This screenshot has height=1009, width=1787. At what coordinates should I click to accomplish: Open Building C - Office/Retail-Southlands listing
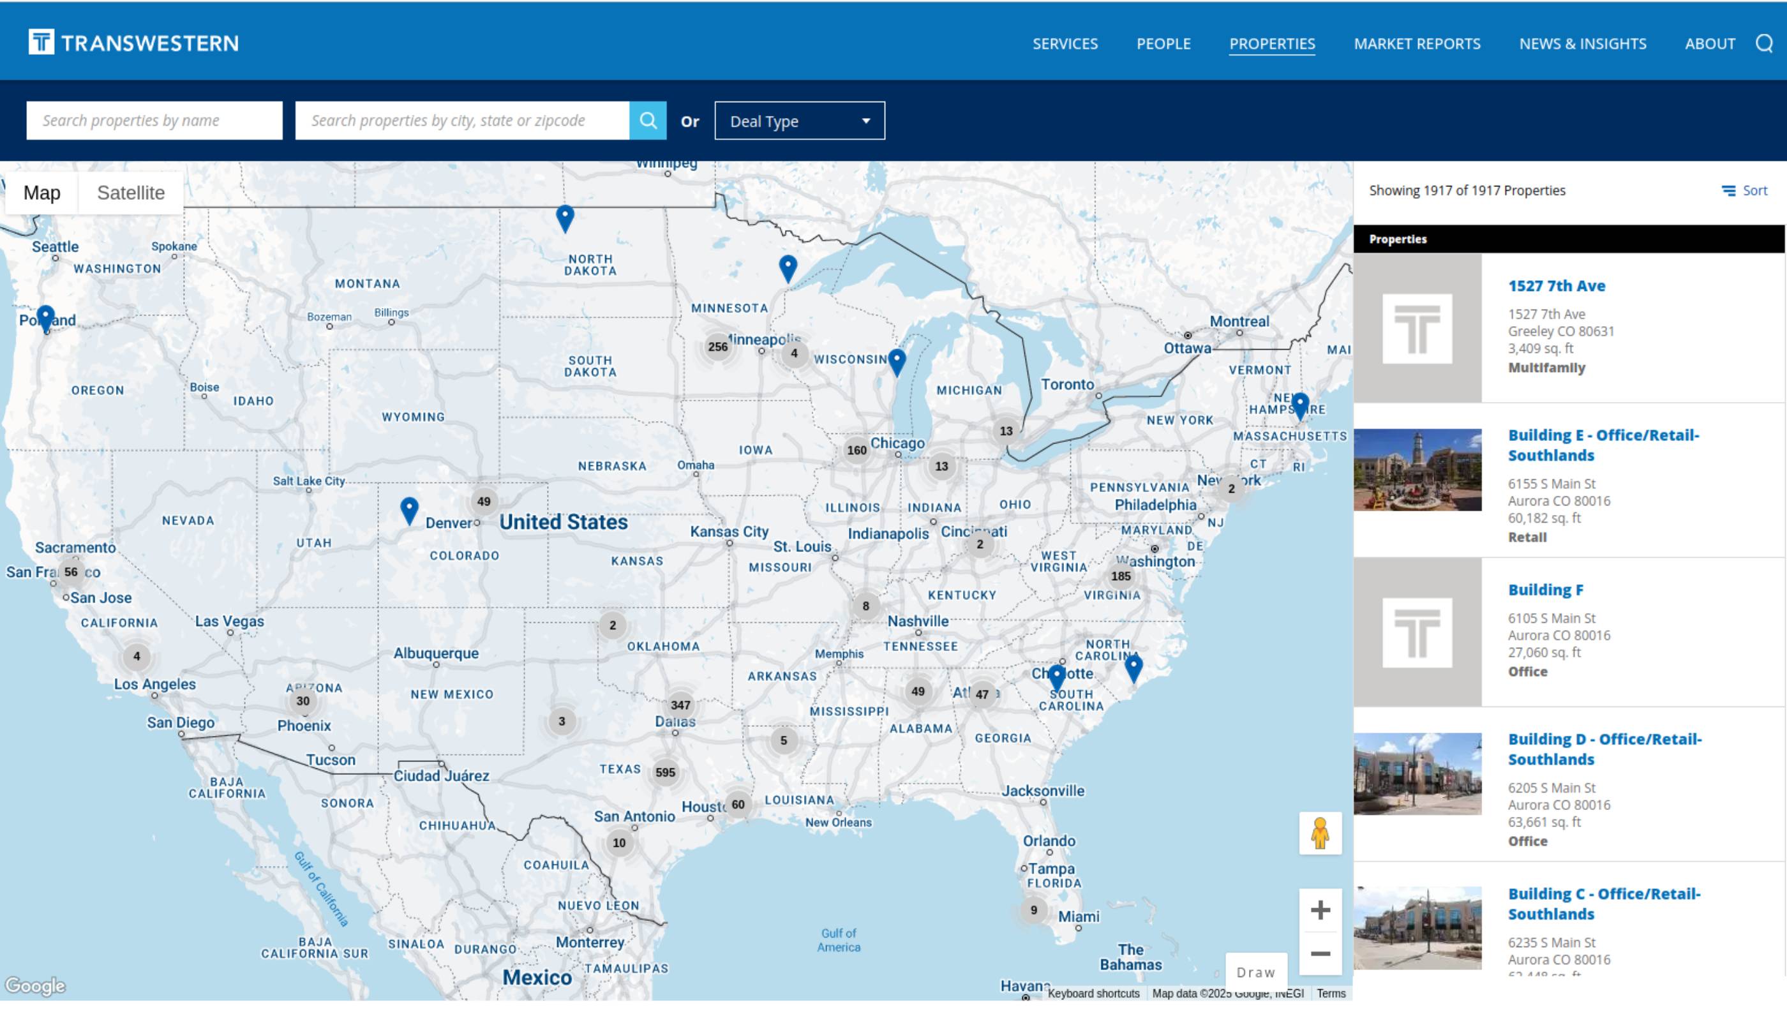coord(1604,904)
